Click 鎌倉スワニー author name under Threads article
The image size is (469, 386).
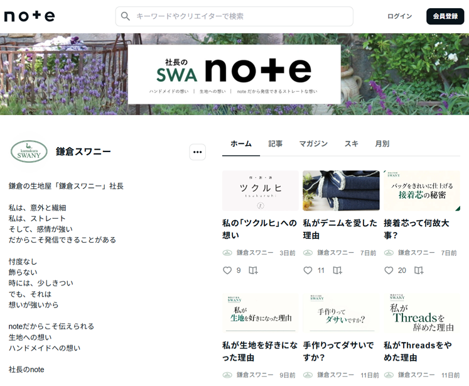(x=416, y=375)
